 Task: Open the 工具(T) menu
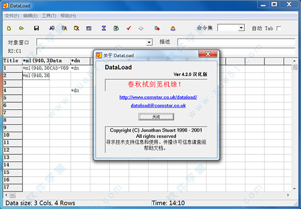coord(49,16)
